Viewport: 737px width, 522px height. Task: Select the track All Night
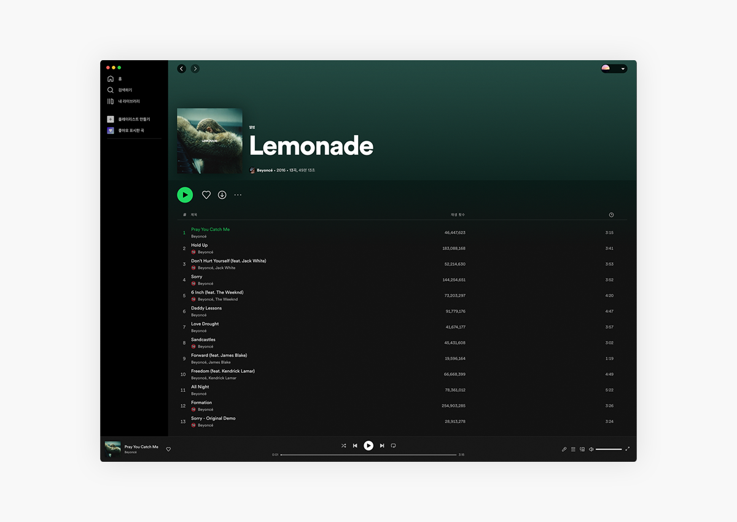[200, 387]
